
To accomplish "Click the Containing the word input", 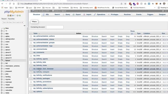I will [x=55, y=27].
